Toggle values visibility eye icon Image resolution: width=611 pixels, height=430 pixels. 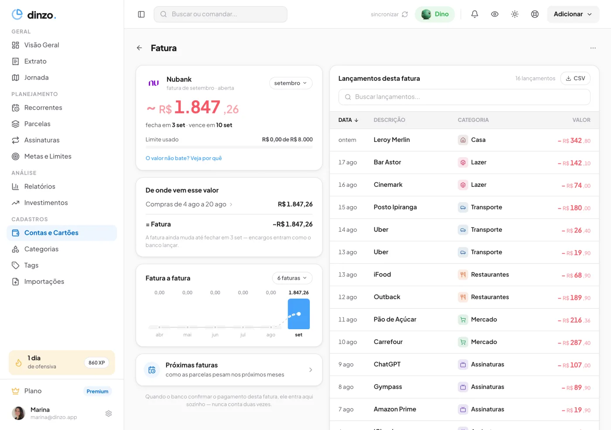click(495, 14)
